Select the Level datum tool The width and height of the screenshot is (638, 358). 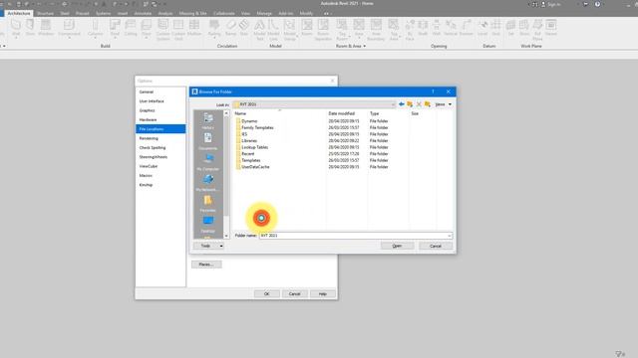(x=482, y=28)
